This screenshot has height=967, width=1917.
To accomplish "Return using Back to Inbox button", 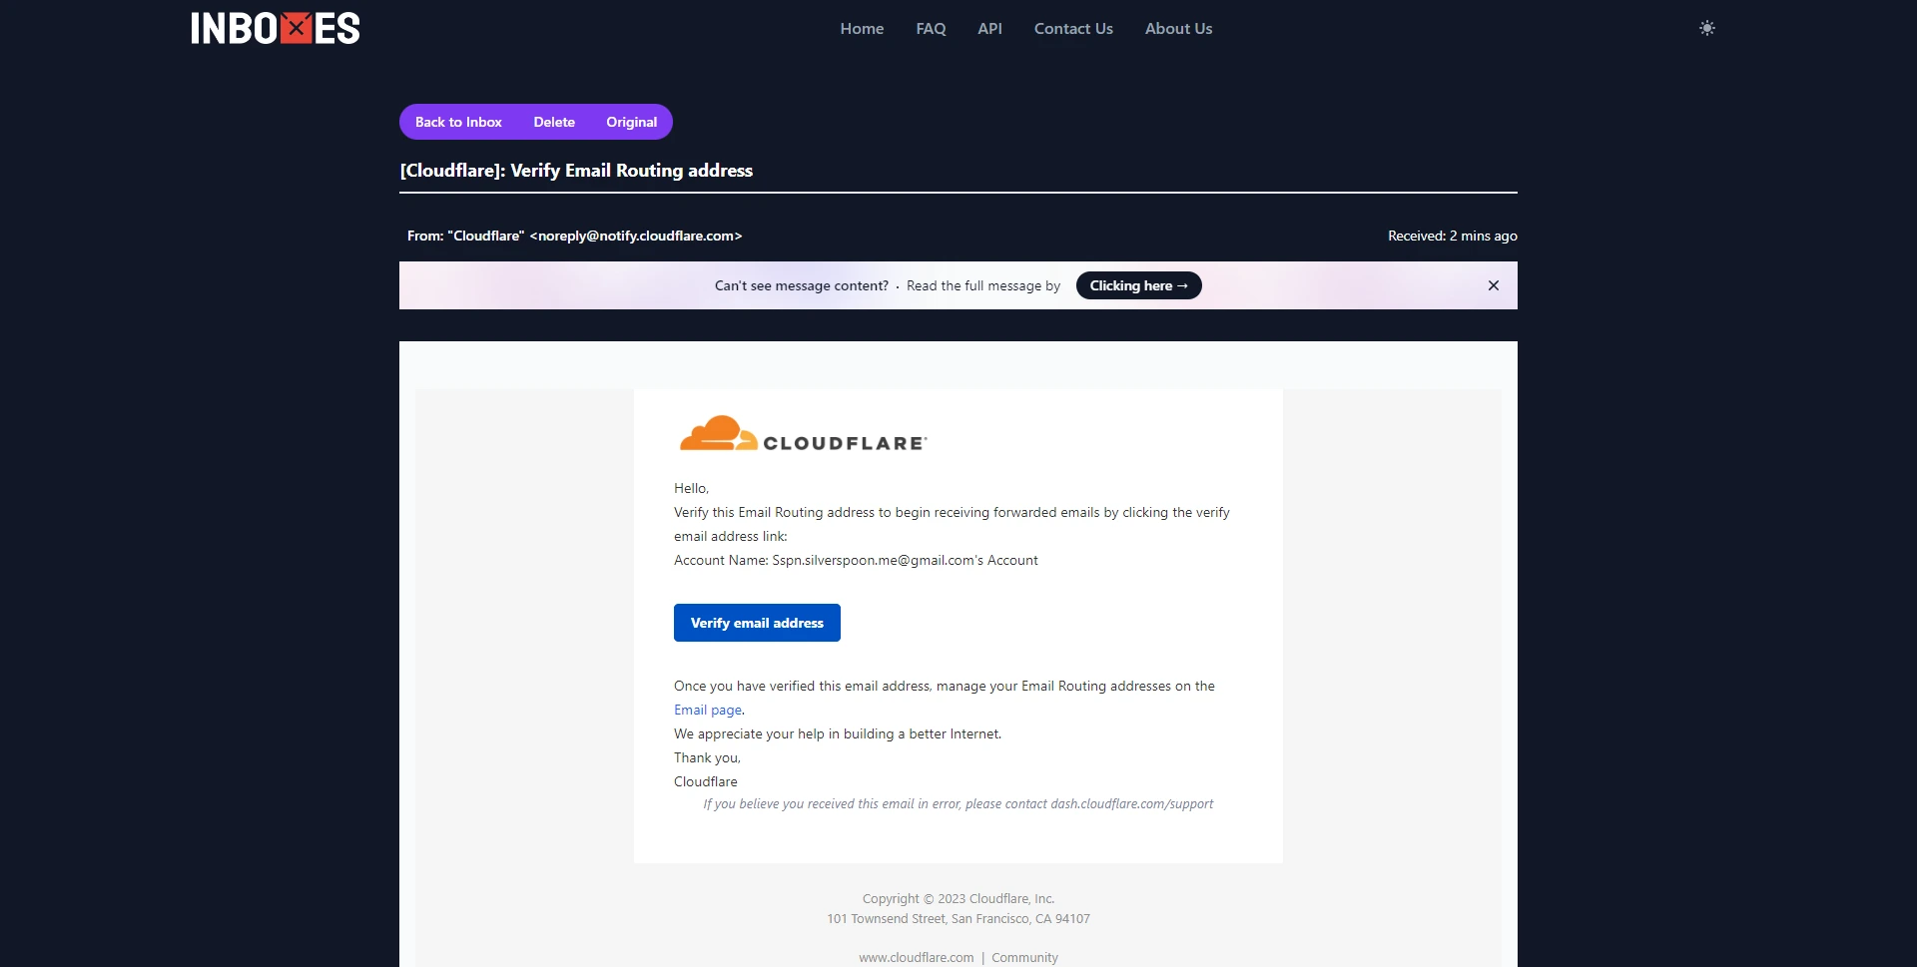I will click(458, 123).
